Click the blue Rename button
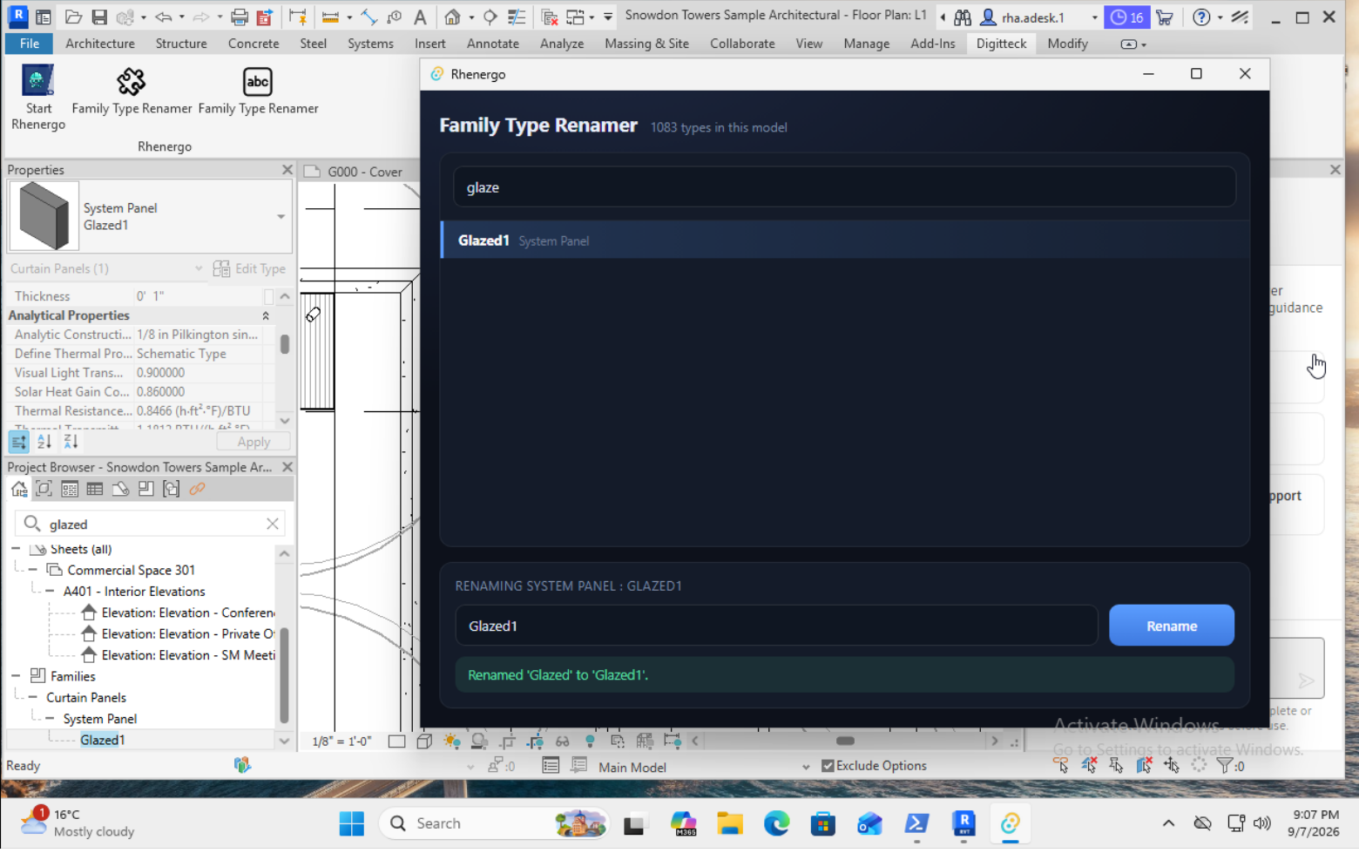The height and width of the screenshot is (853, 1359). pyautogui.click(x=1172, y=626)
